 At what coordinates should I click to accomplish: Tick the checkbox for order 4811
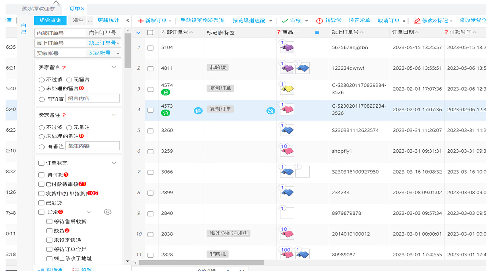[x=150, y=69]
